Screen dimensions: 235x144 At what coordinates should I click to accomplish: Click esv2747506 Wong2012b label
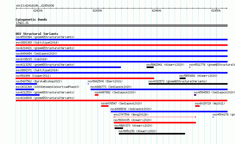(131, 114)
